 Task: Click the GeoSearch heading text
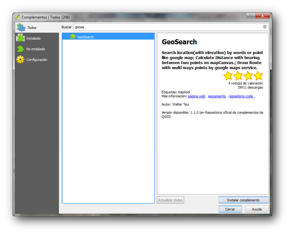[179, 42]
